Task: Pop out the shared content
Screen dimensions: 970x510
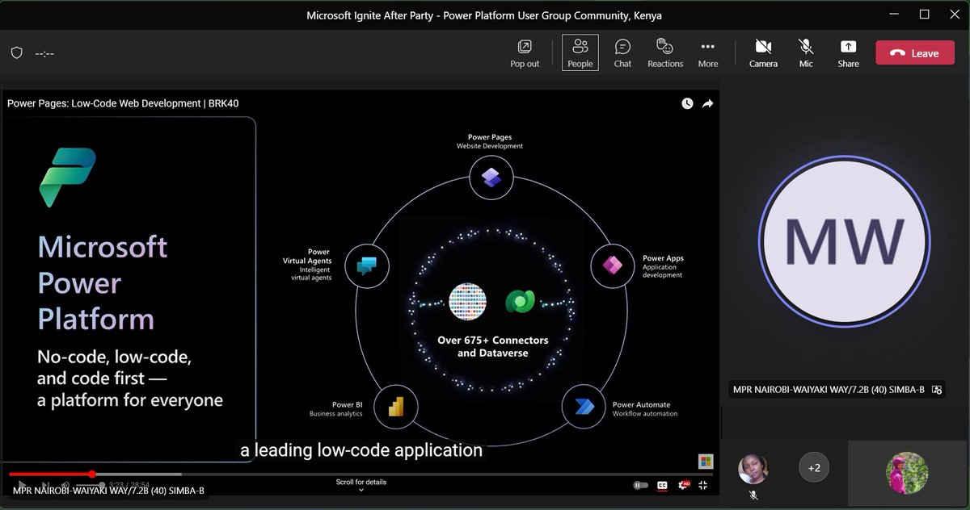Action: [x=525, y=52]
